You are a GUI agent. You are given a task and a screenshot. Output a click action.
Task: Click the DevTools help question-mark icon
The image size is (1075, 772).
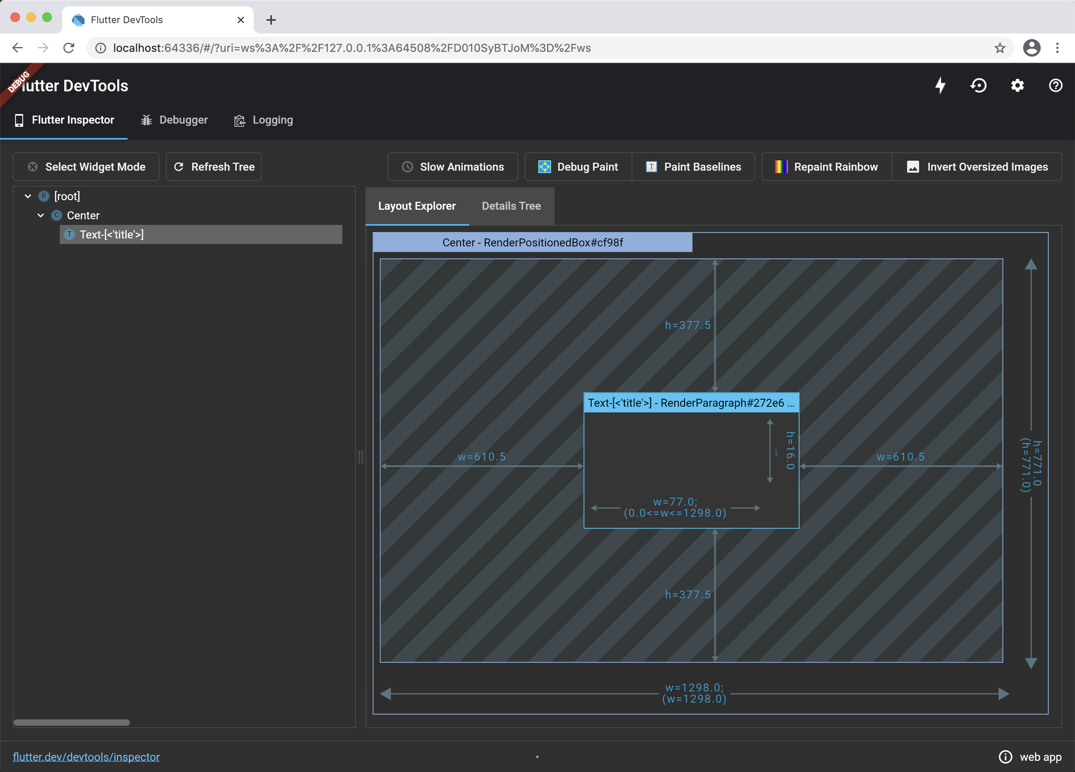pyautogui.click(x=1055, y=85)
